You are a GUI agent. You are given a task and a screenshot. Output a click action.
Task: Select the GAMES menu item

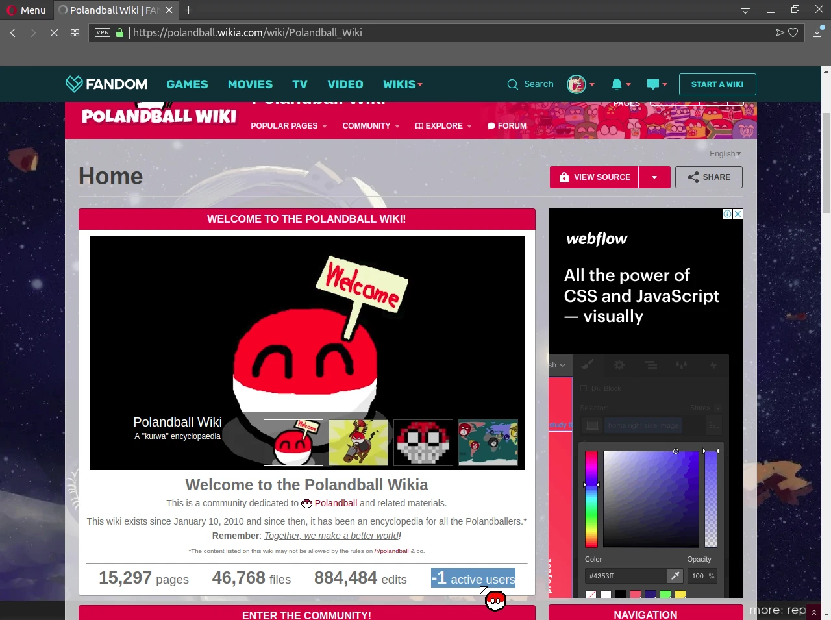187,84
